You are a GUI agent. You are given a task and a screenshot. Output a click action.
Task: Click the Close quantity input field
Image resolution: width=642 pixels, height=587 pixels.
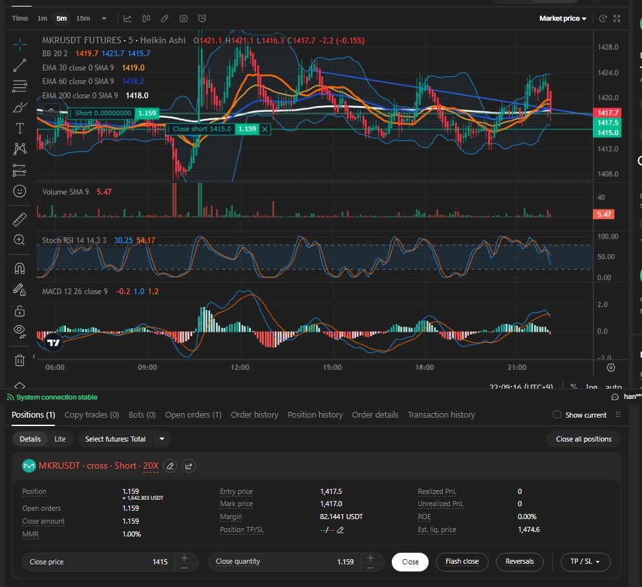(x=284, y=562)
